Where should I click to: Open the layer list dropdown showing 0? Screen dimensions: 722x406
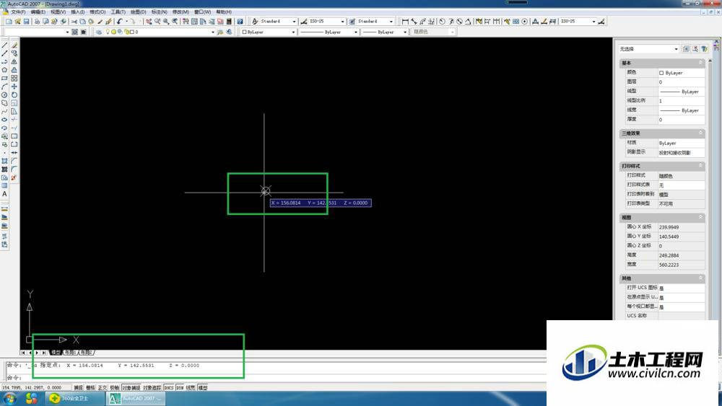(x=213, y=32)
